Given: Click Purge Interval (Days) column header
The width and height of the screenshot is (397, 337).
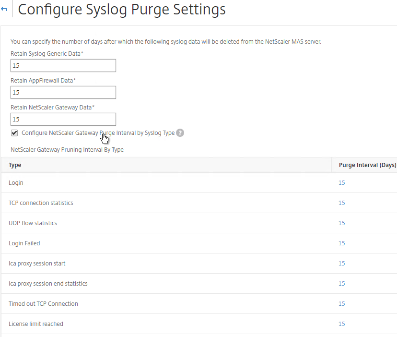Looking at the screenshot, I should (367, 165).
